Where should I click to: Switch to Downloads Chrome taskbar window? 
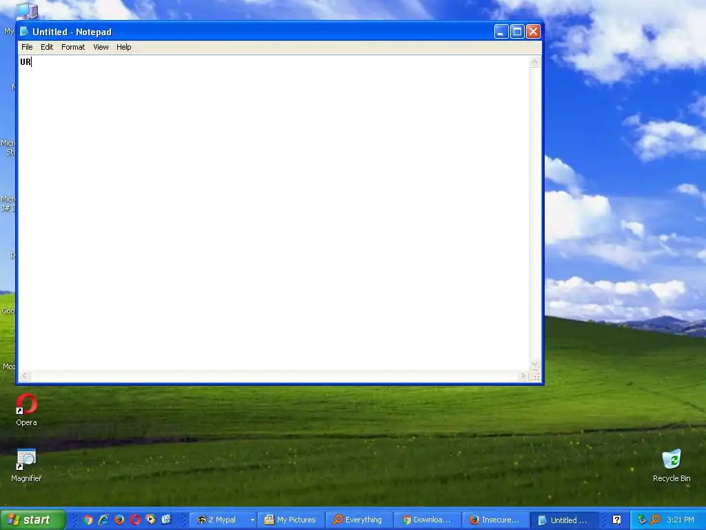pyautogui.click(x=427, y=520)
